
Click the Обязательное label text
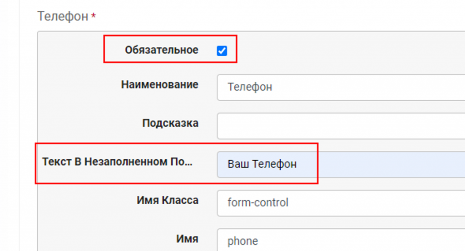pyautogui.click(x=162, y=50)
